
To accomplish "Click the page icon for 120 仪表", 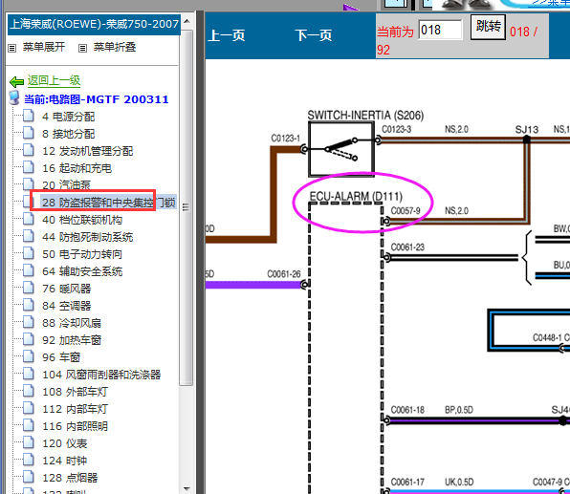I will pyautogui.click(x=29, y=442).
